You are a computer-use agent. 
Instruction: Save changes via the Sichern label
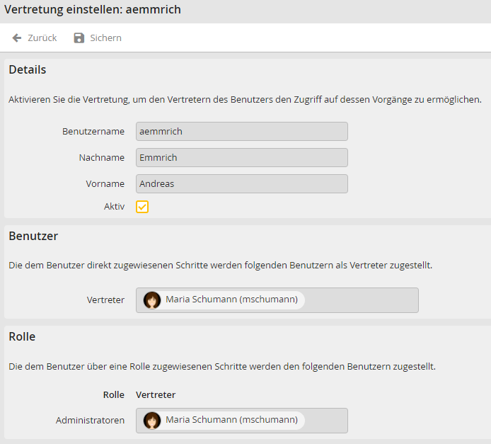tap(105, 38)
